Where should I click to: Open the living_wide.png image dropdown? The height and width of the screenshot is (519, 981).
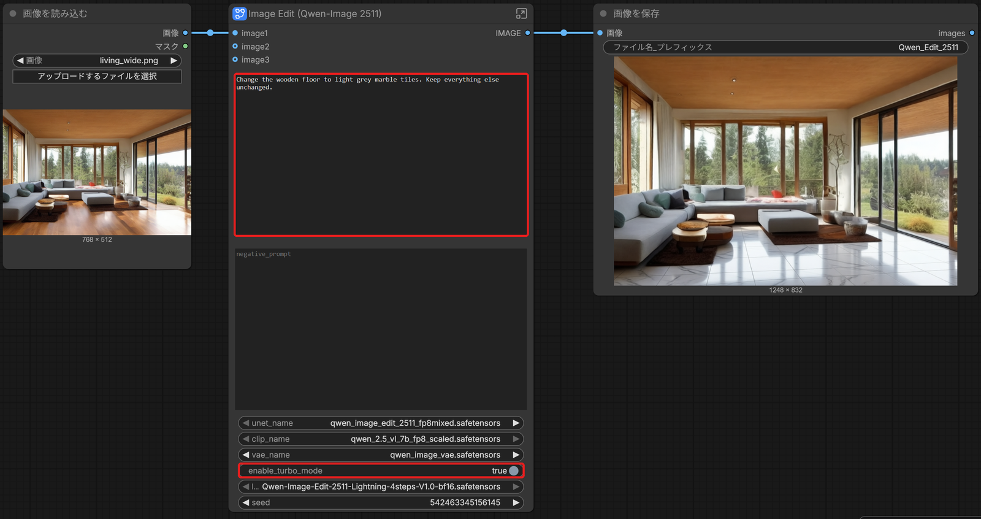pos(97,60)
